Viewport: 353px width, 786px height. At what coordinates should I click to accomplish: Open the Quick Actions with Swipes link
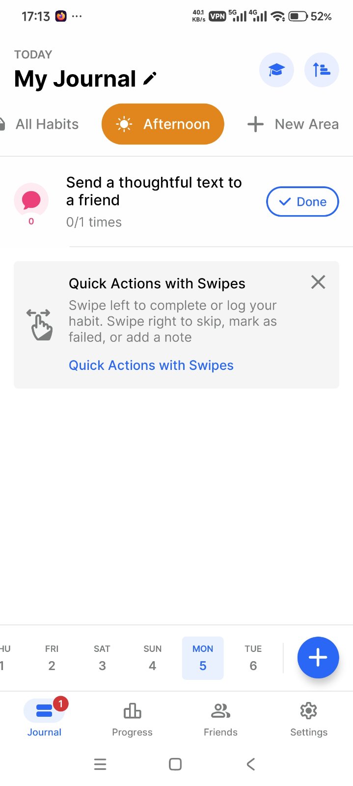click(151, 365)
